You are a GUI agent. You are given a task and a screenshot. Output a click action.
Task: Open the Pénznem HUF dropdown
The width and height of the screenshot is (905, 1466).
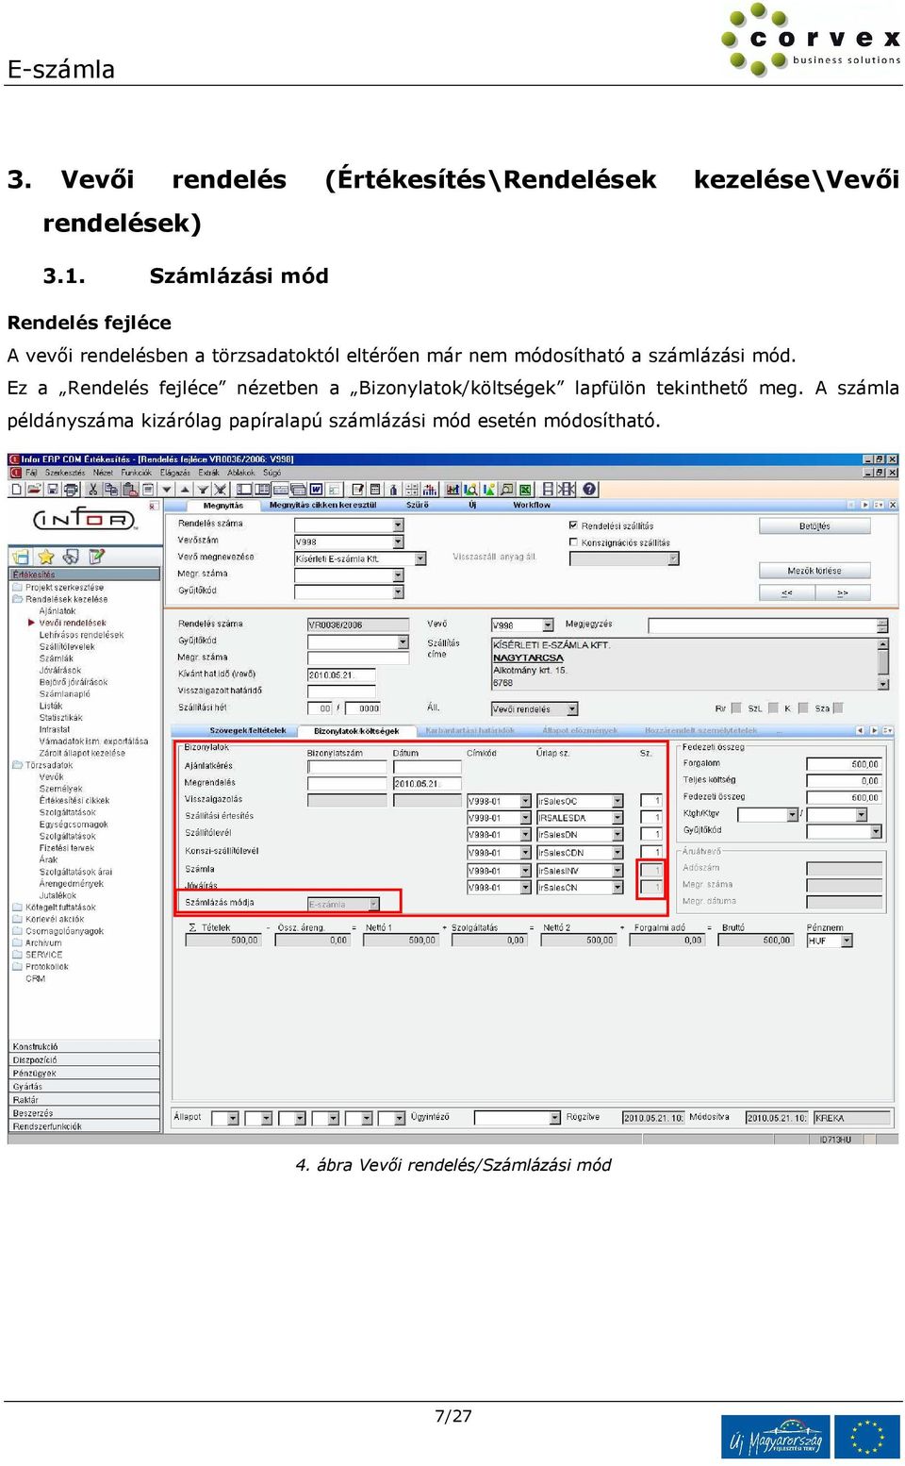(847, 941)
